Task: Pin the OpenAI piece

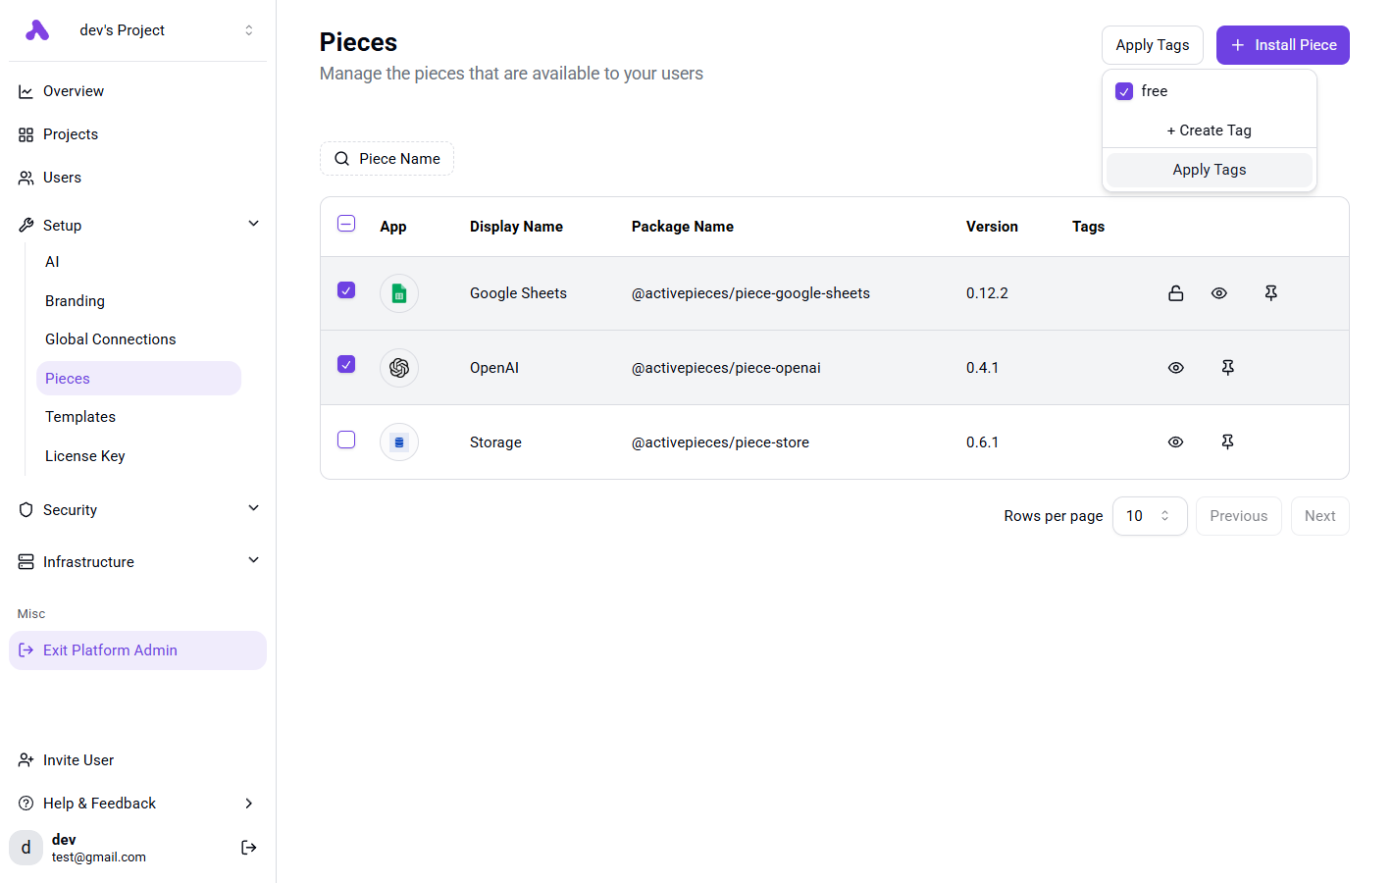Action: [1227, 368]
